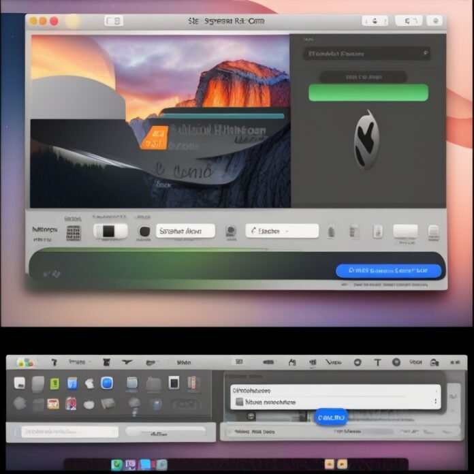
Task: Click the orange tag in the preview image
Action: pos(154,138)
